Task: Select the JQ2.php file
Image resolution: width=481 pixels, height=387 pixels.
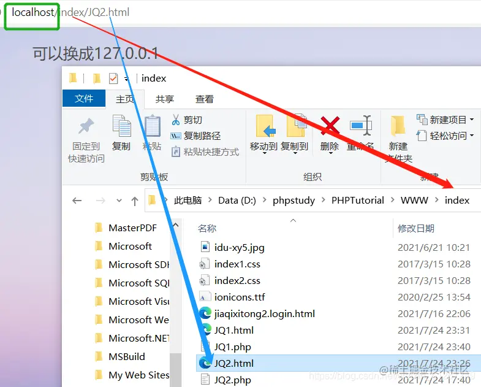Action: pyautogui.click(x=232, y=380)
